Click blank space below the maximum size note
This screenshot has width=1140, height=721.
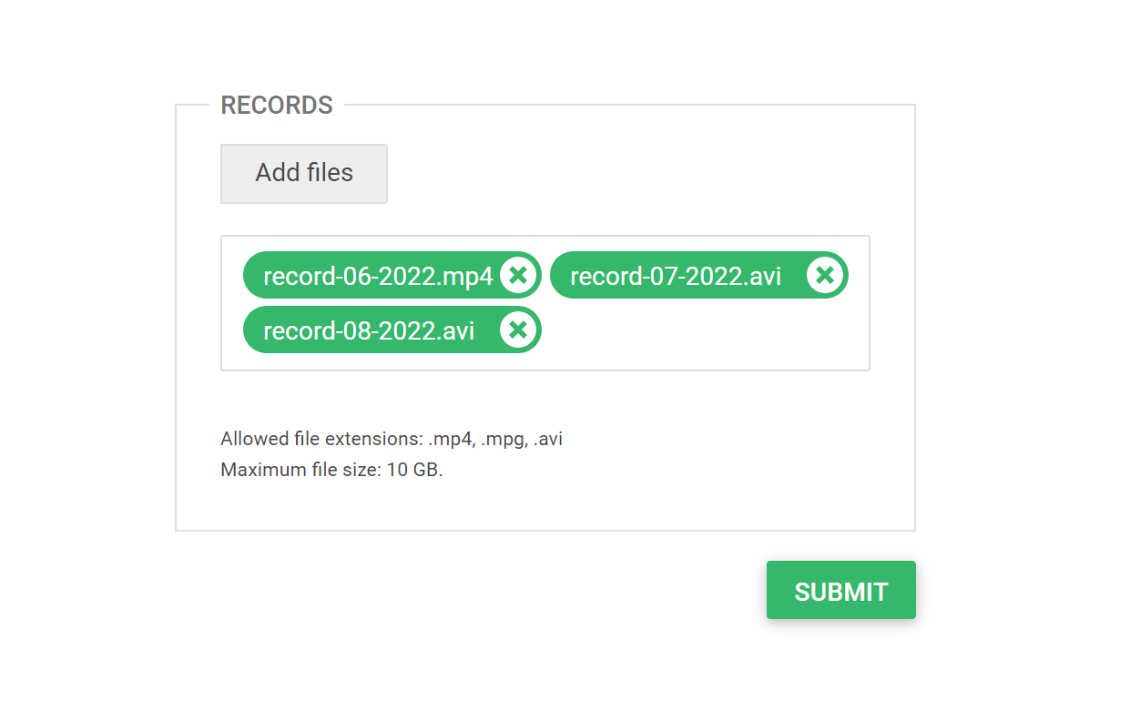[545, 505]
